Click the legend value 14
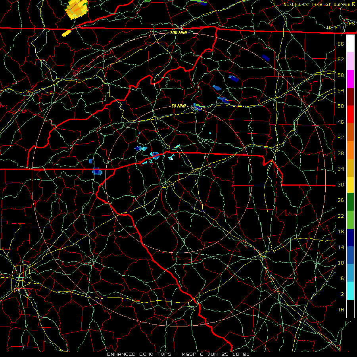This screenshot has height=357, width=357. [x=341, y=247]
